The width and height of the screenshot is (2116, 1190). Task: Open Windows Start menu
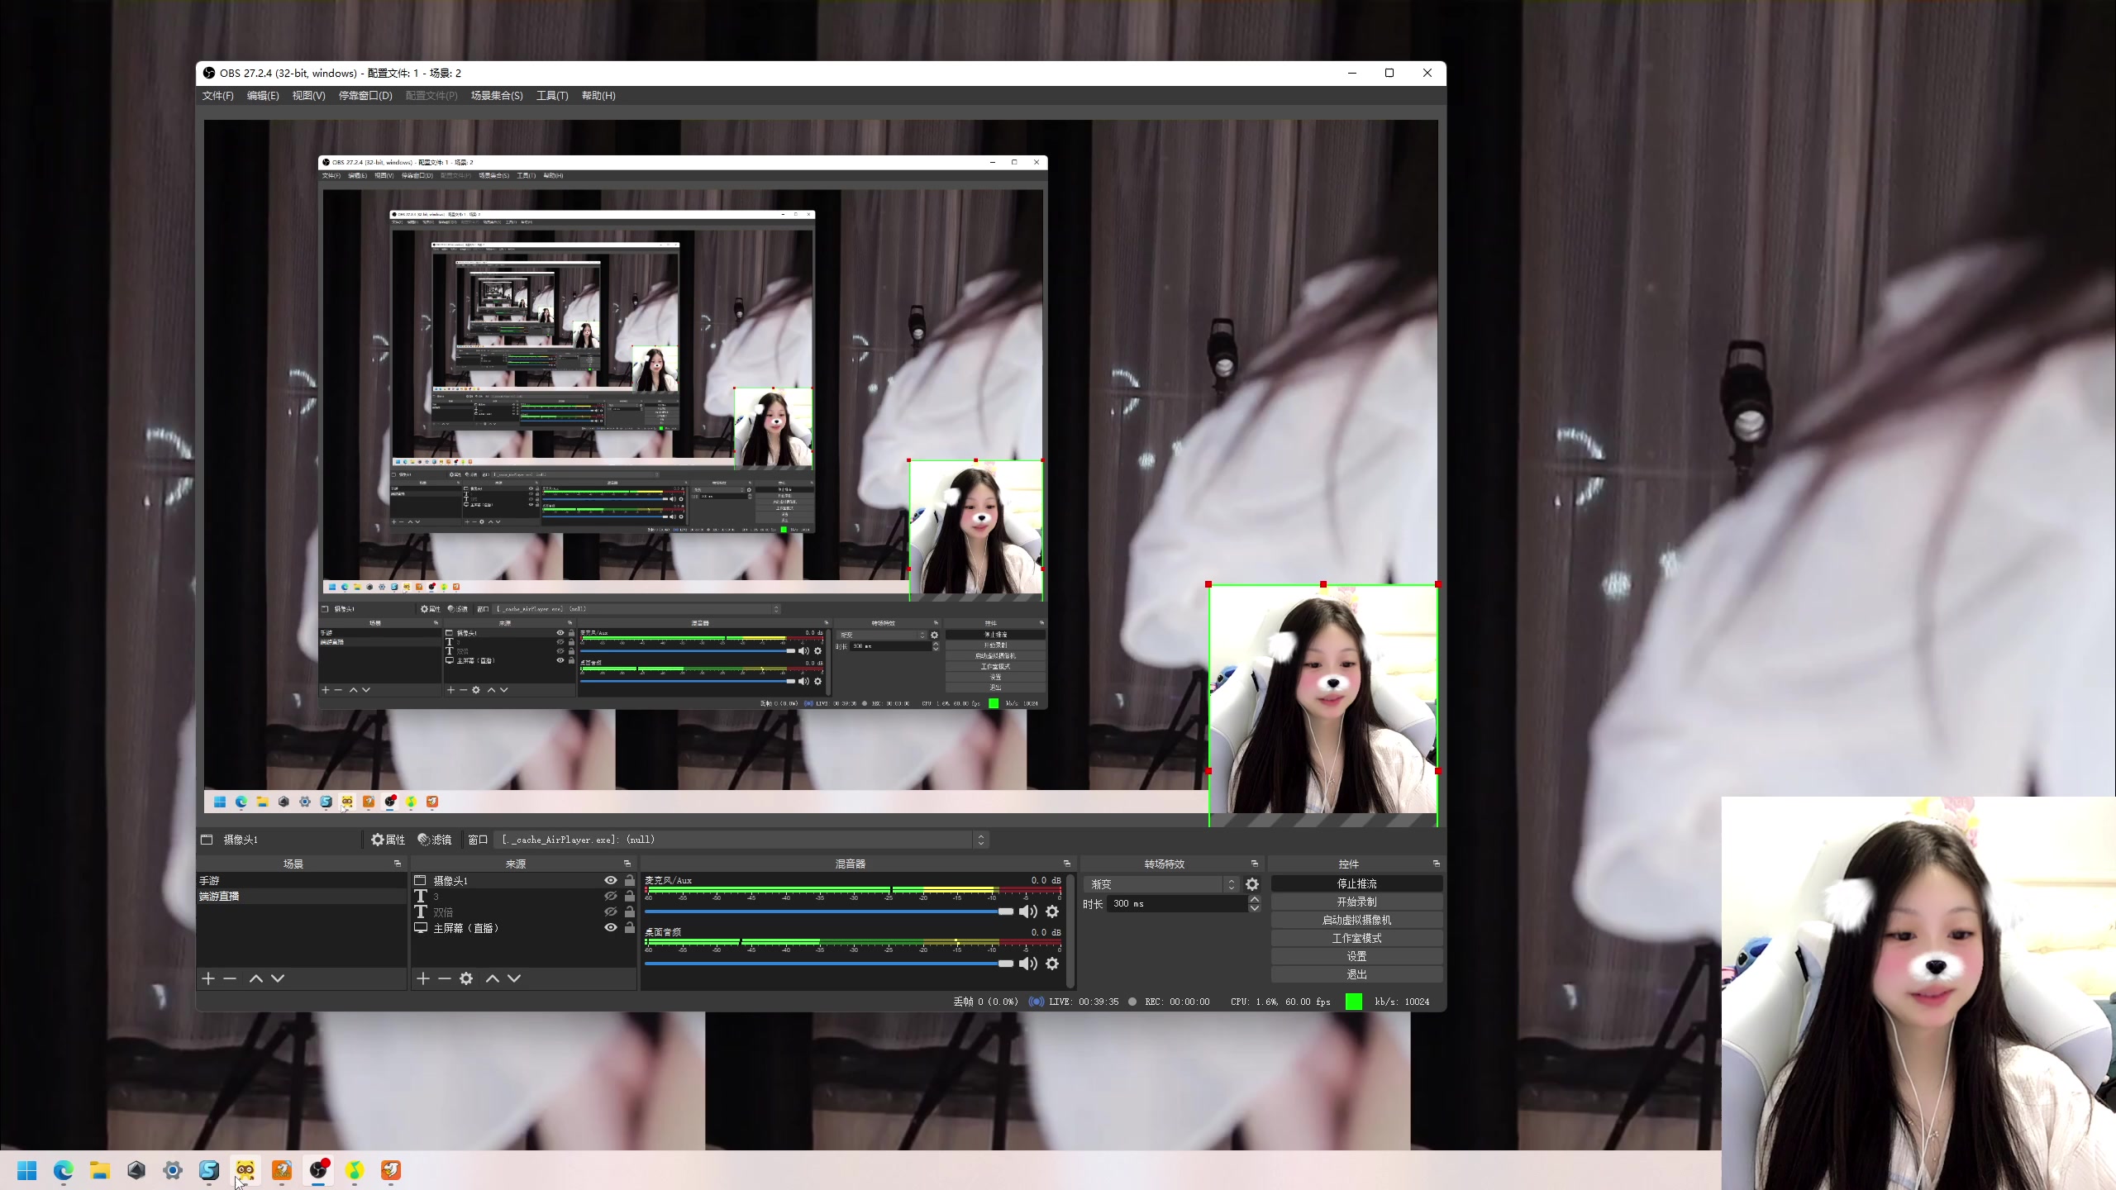click(x=27, y=1170)
